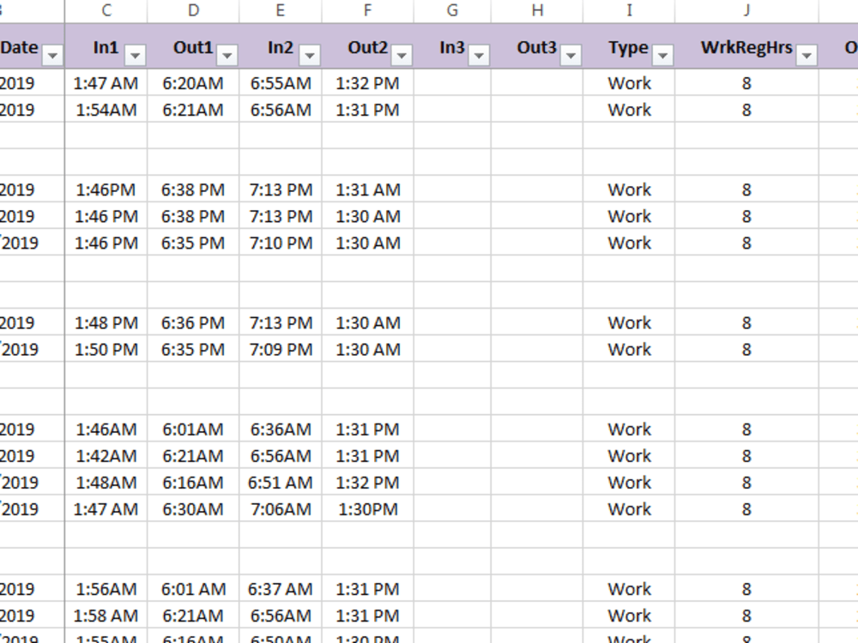Open the Date column filter dropdown
858x643 pixels.
(52, 55)
